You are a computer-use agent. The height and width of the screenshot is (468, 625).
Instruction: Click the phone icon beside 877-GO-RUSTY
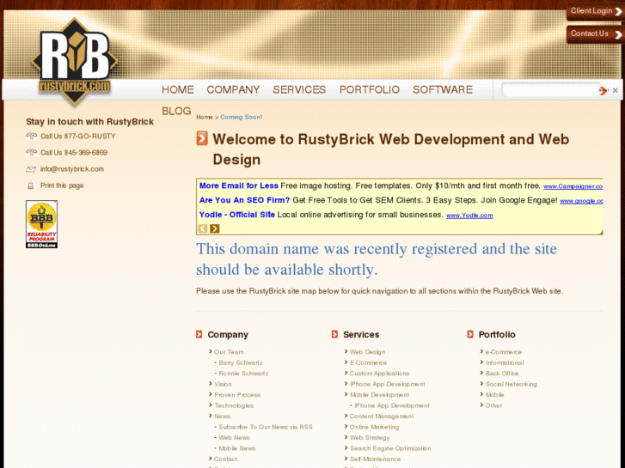[x=31, y=137]
